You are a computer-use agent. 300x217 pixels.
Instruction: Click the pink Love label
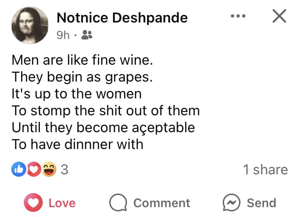pyautogui.click(x=62, y=203)
